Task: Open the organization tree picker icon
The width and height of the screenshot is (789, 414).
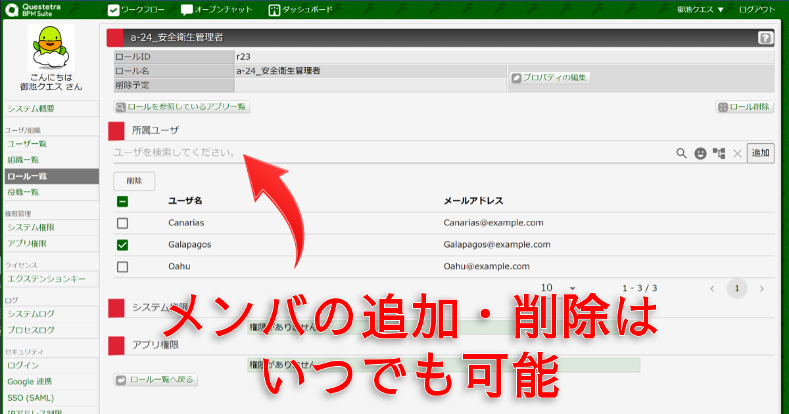Action: [719, 153]
